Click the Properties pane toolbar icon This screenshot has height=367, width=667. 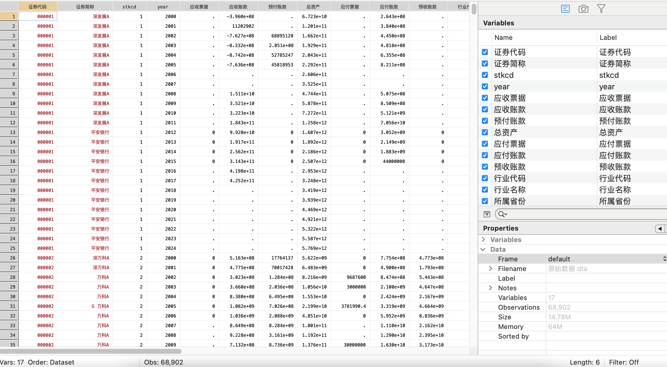tap(565, 9)
